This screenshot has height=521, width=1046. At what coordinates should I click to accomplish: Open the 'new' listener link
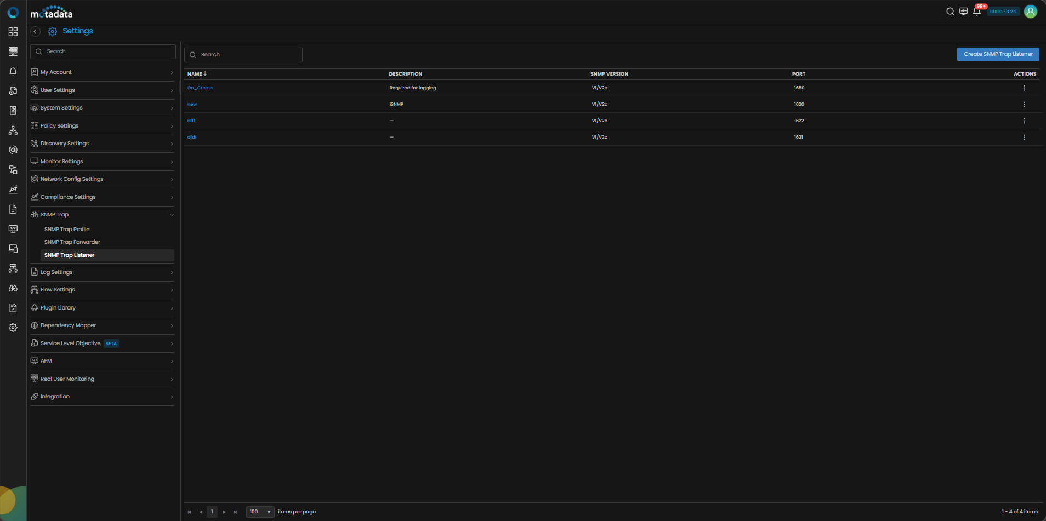(192, 104)
